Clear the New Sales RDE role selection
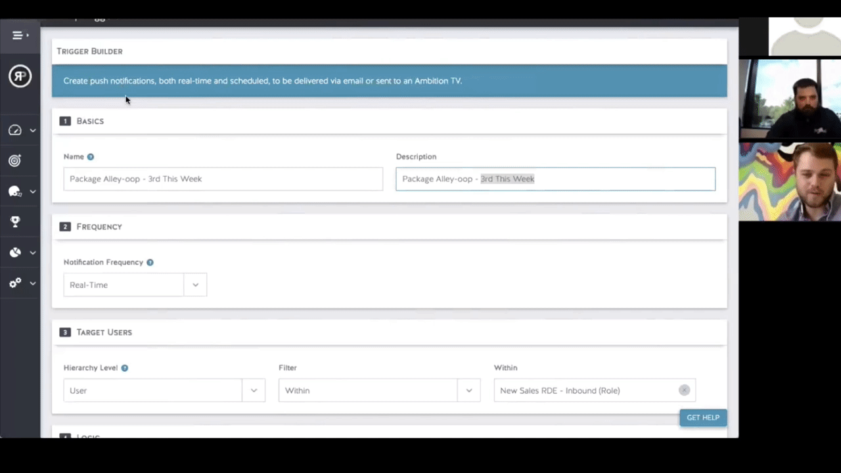 [x=684, y=390]
